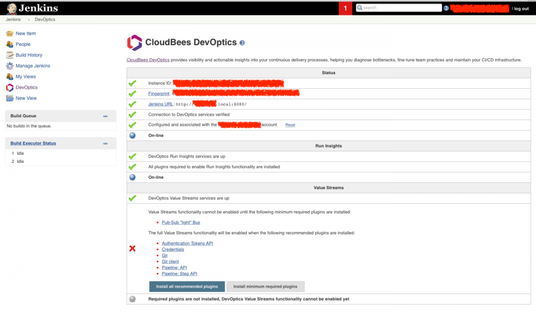Click 'No builds in the queue.' text

[x=29, y=126]
